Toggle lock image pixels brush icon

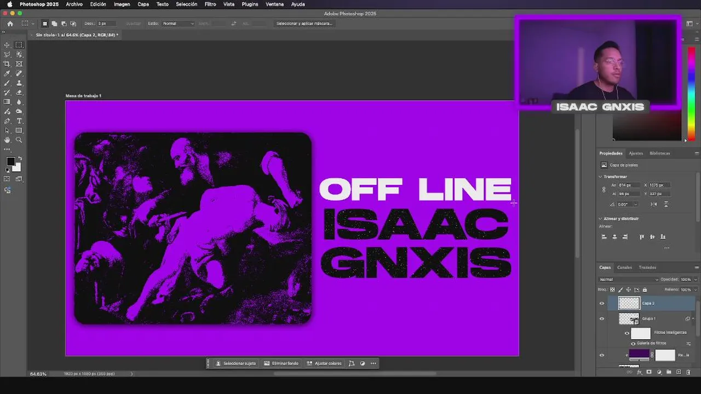(x=620, y=289)
